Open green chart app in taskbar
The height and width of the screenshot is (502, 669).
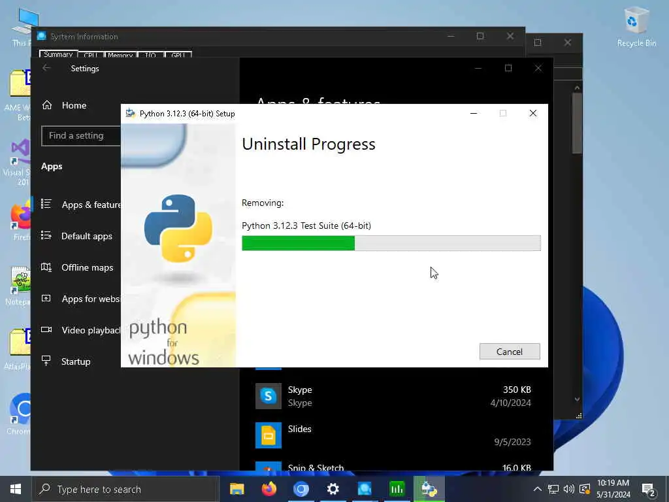(397, 489)
